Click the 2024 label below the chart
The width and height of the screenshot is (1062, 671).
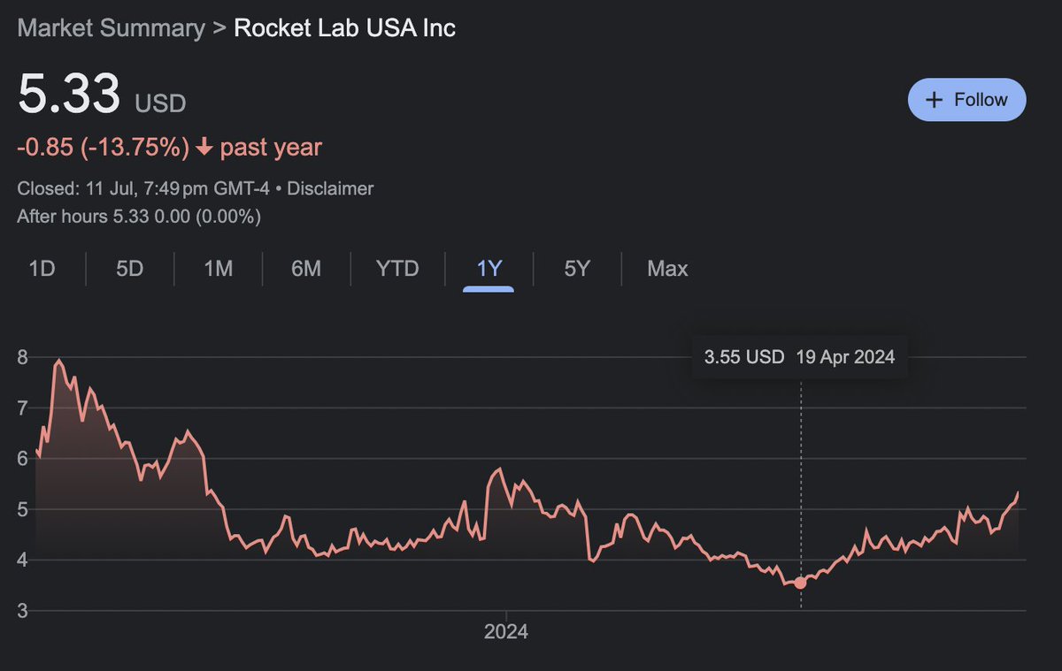(504, 631)
